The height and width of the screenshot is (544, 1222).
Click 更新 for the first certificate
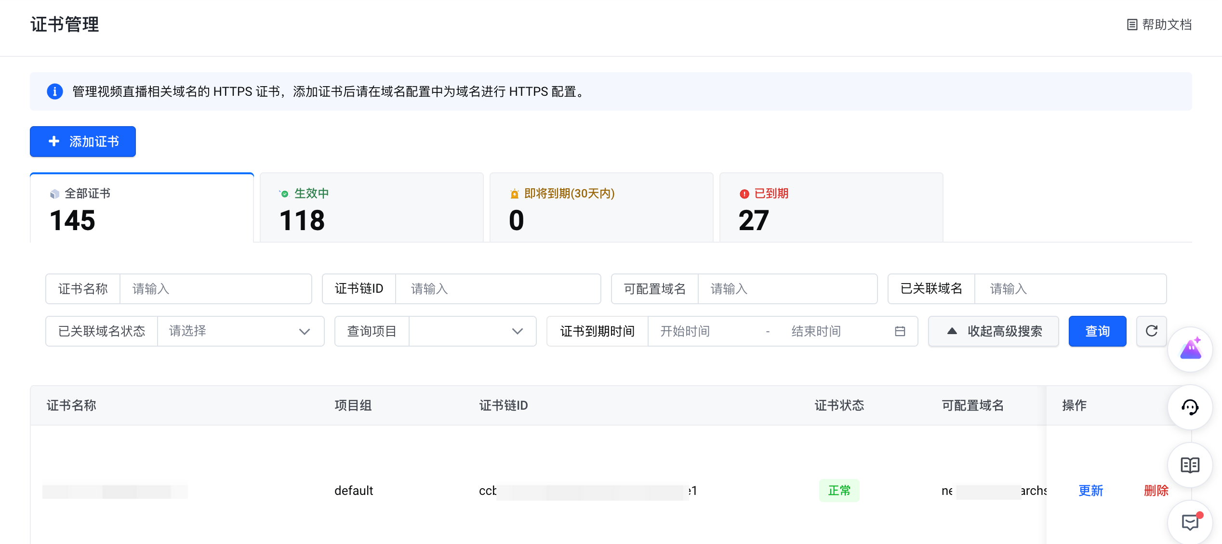click(x=1090, y=491)
